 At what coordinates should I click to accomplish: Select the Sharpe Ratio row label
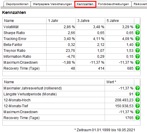tap(14, 33)
